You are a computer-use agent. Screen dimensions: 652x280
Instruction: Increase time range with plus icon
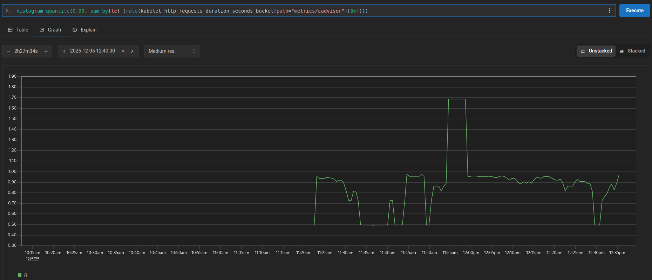pos(46,51)
